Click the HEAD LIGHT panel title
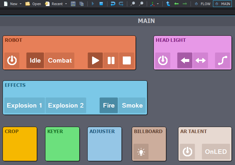The height and width of the screenshot is (165, 235). [171, 40]
